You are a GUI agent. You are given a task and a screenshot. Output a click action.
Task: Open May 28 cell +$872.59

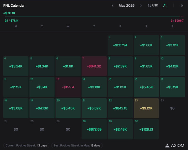point(94,129)
